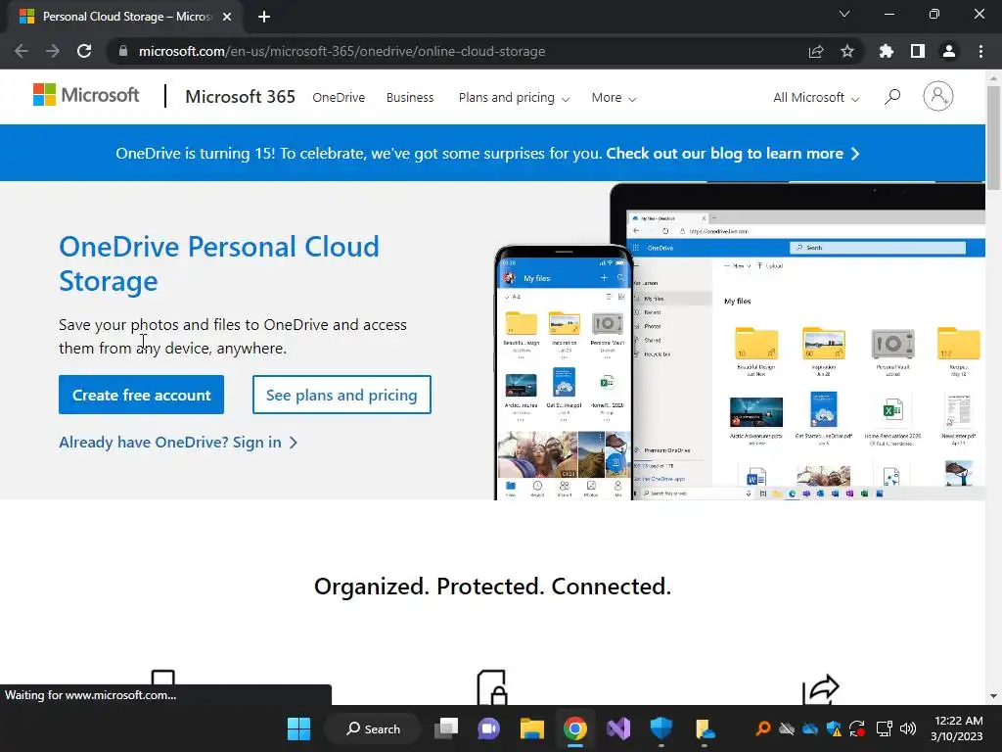Follow Already have OneDrive? Sign in link

[178, 443]
